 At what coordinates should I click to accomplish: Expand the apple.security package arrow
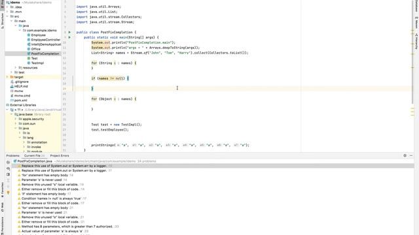coord(16,119)
